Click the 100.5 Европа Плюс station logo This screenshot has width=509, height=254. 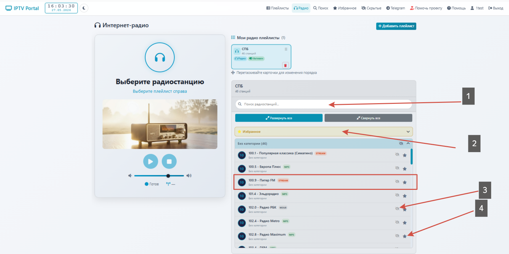point(242,169)
